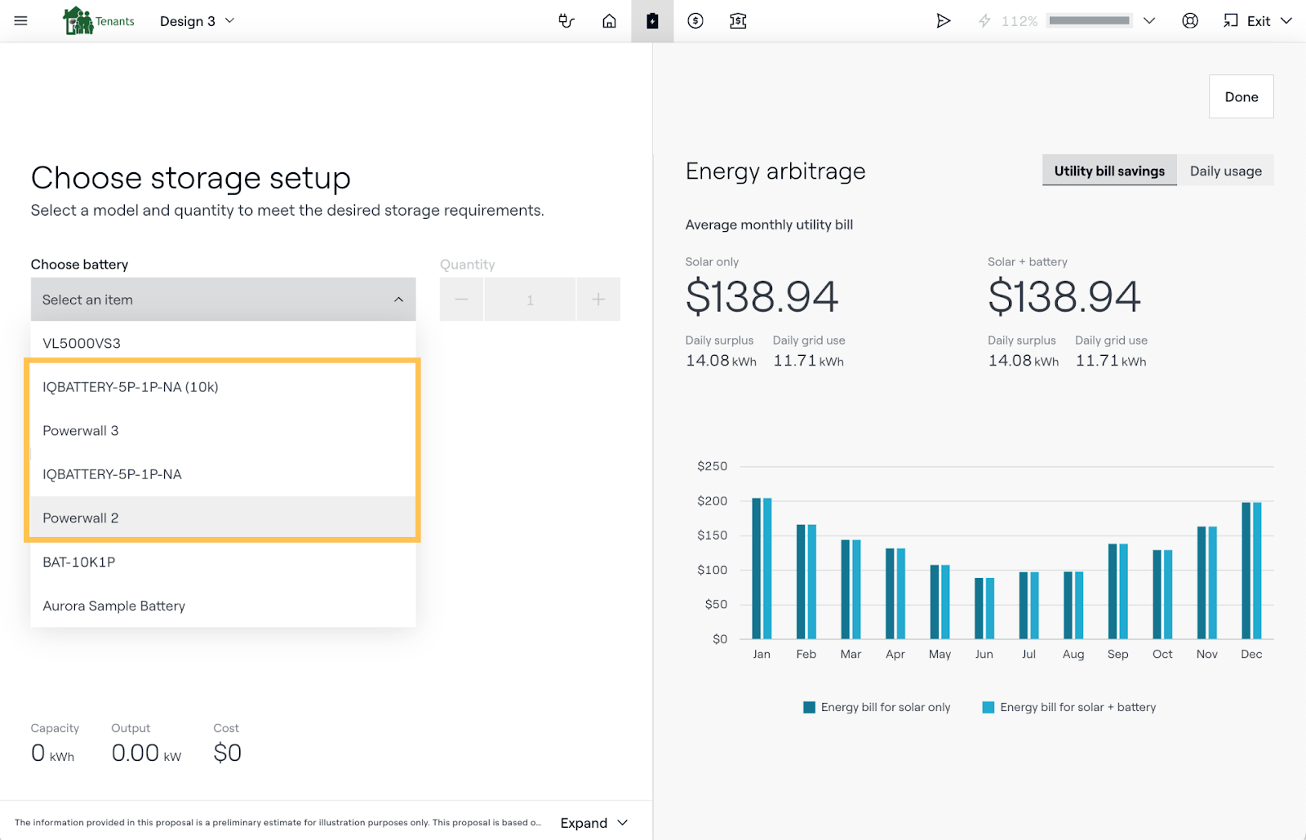Click the play simulation icon
The width and height of the screenshot is (1306, 840).
(x=943, y=21)
